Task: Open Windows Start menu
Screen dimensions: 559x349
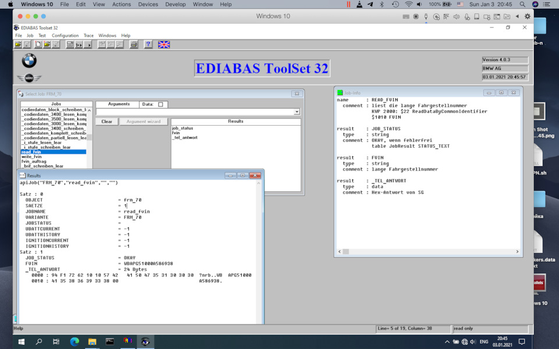Action: pyautogui.click(x=22, y=341)
